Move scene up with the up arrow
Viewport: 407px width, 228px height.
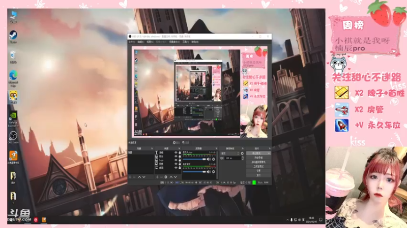[x=139, y=177]
